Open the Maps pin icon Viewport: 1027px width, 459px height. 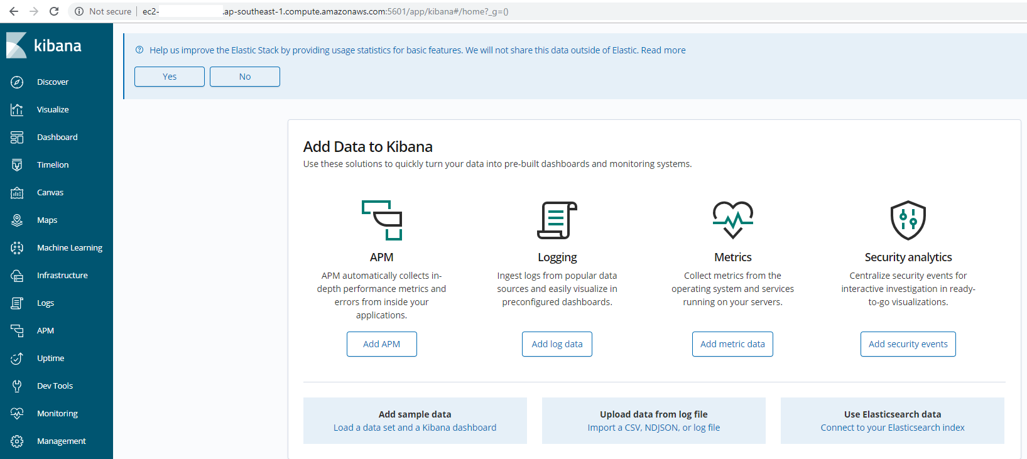[17, 220]
